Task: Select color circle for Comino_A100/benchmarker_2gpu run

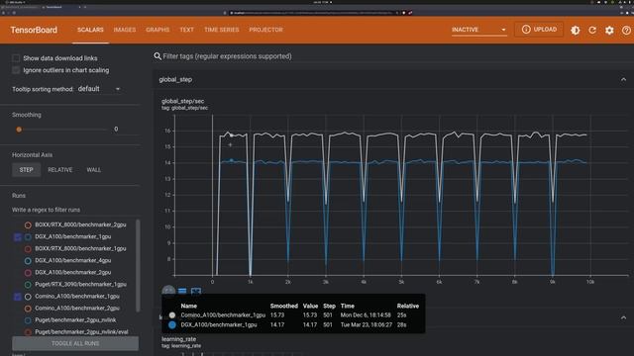Action: pos(28,309)
